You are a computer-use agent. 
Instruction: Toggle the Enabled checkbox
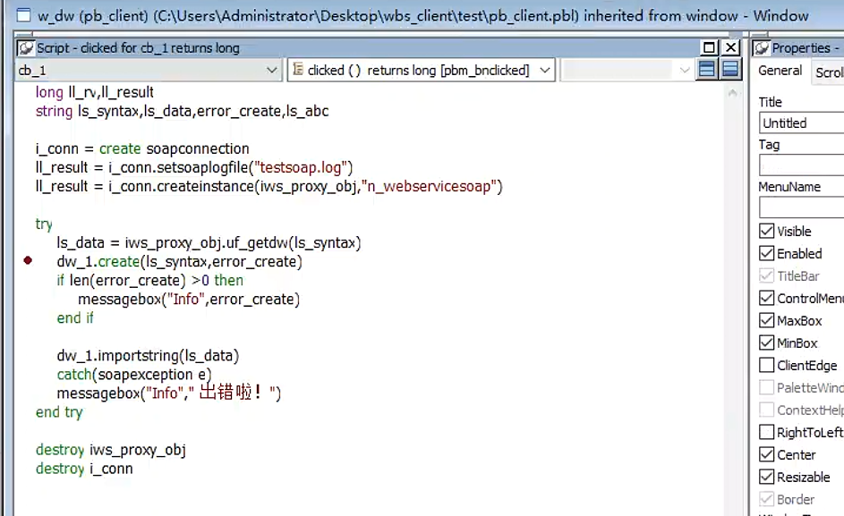[766, 253]
